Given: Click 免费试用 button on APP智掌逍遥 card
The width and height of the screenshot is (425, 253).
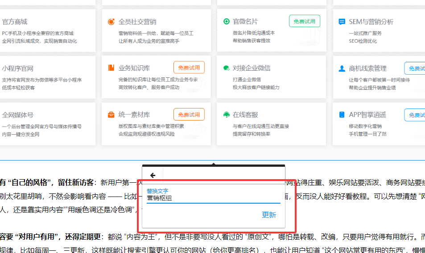Looking at the screenshot, I should pos(415,115).
